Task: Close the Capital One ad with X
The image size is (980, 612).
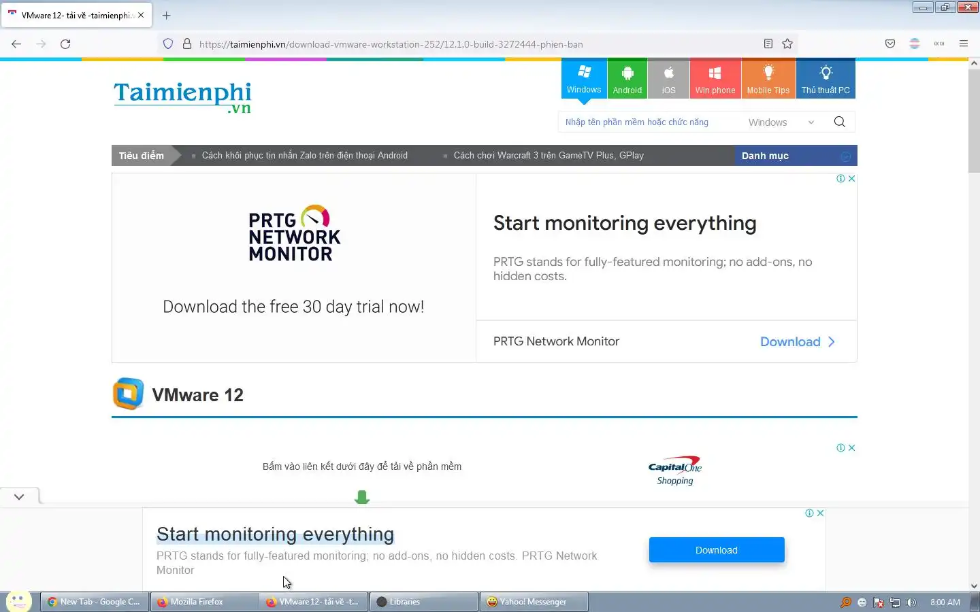Action: [851, 448]
